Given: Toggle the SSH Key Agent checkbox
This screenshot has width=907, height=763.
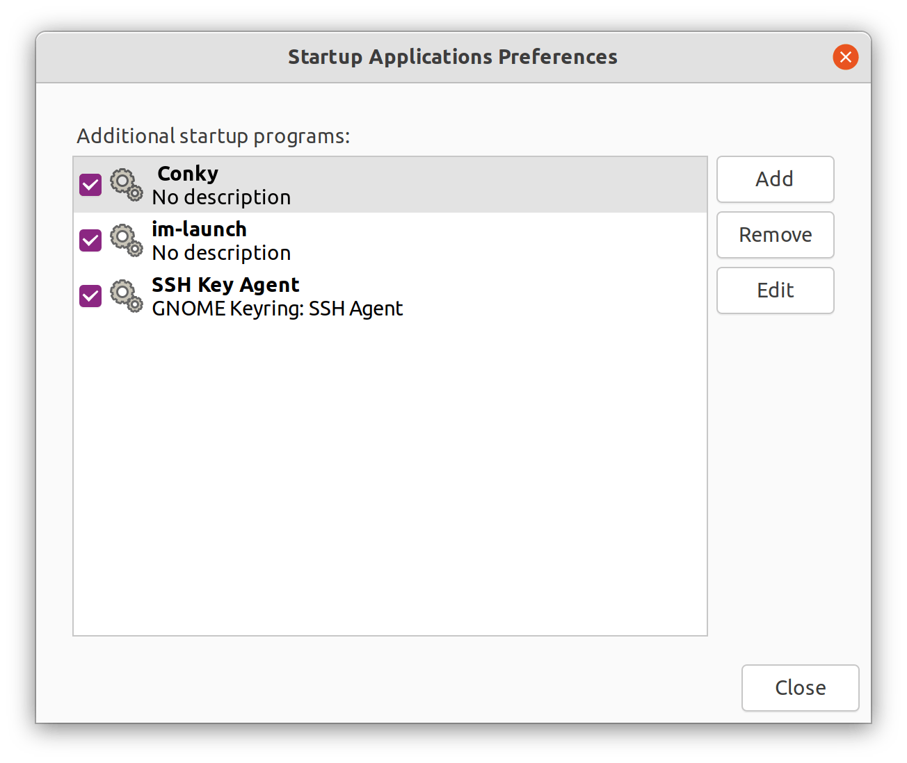Looking at the screenshot, I should pyautogui.click(x=90, y=296).
